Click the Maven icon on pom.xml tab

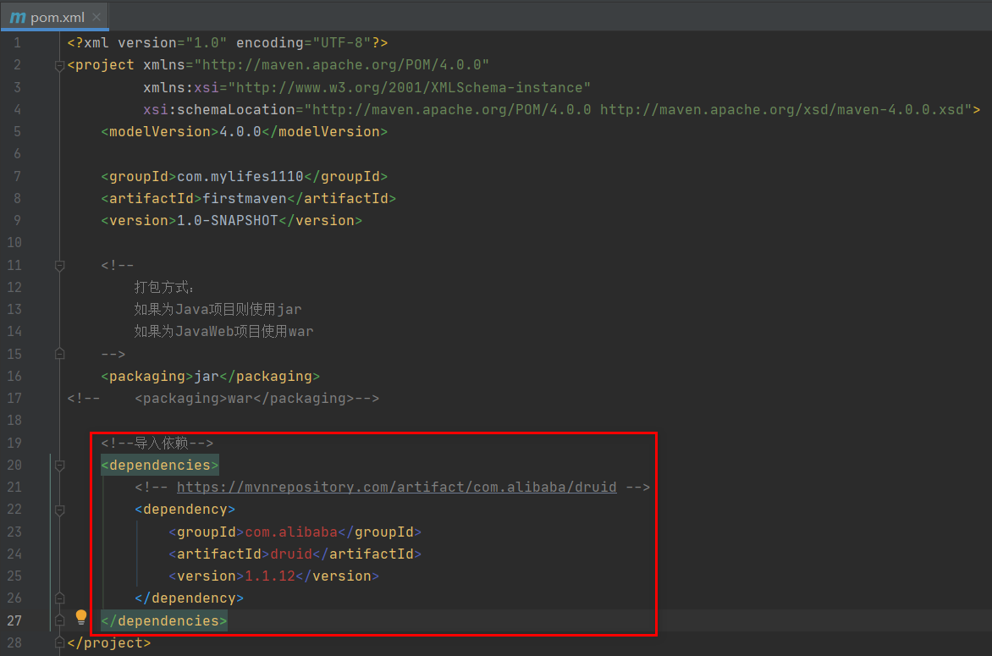tap(18, 18)
